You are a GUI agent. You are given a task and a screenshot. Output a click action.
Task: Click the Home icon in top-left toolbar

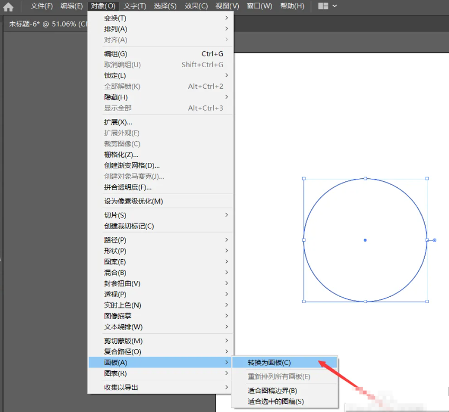pyautogui.click(x=7, y=6)
